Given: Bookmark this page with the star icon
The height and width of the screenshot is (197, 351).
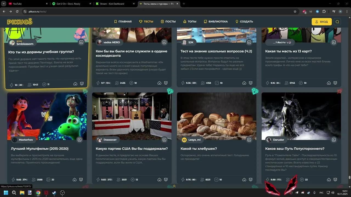Looking at the screenshot, I should click(x=295, y=11).
